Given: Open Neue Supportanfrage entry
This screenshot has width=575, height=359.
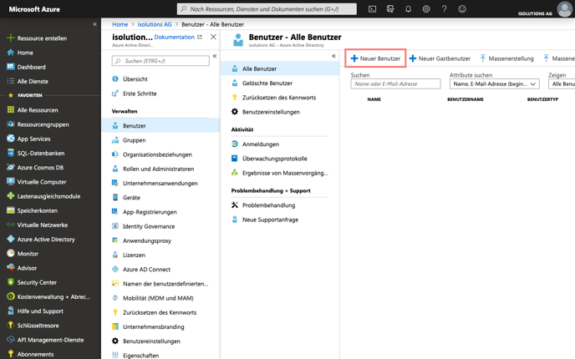Looking at the screenshot, I should (270, 220).
